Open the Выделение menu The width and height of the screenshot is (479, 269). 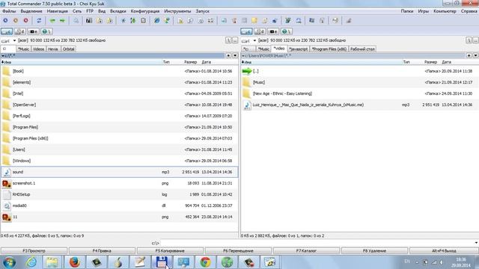click(31, 11)
